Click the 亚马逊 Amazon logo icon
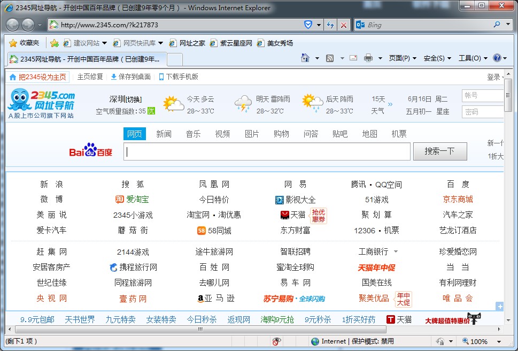 pyautogui.click(x=200, y=299)
